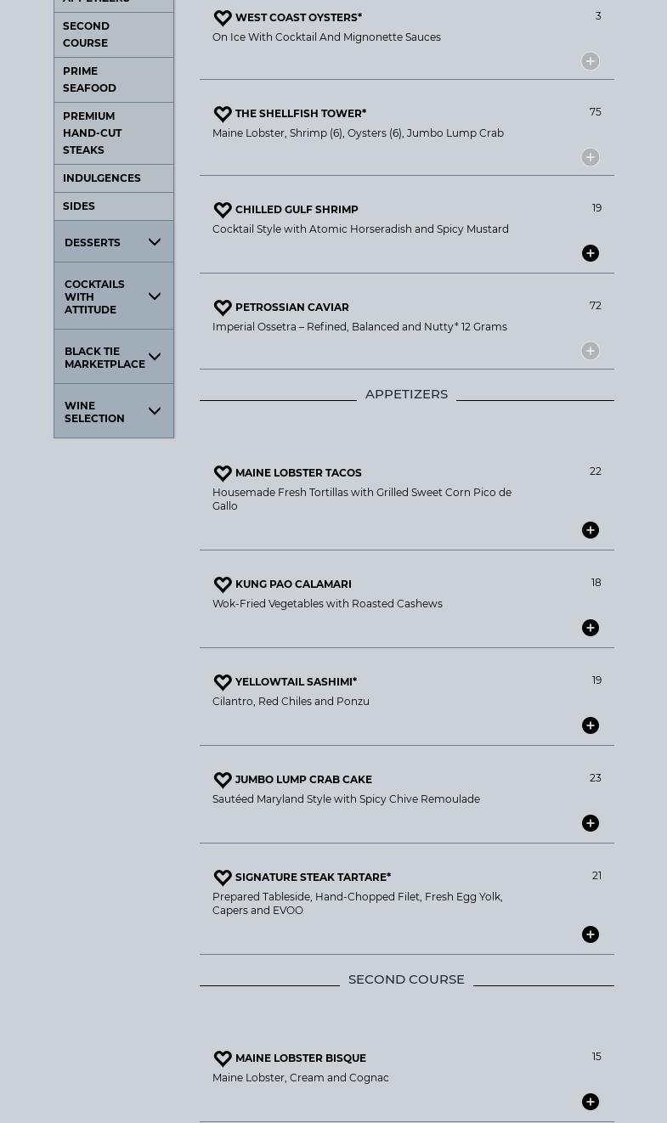Expand the Desserts menu section
Screen dimensions: 667x1123
click(154, 242)
